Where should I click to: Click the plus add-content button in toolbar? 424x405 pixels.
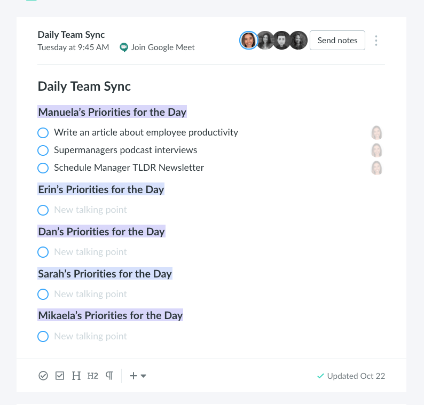tap(134, 376)
